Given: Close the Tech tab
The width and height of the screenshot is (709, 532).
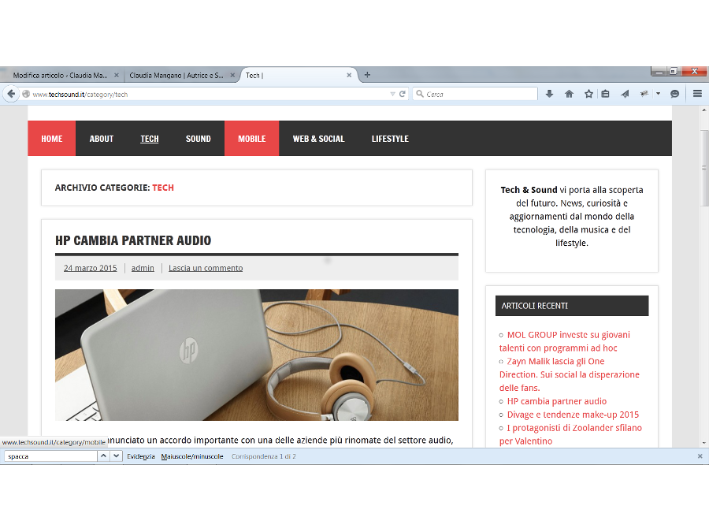Looking at the screenshot, I should click(349, 75).
